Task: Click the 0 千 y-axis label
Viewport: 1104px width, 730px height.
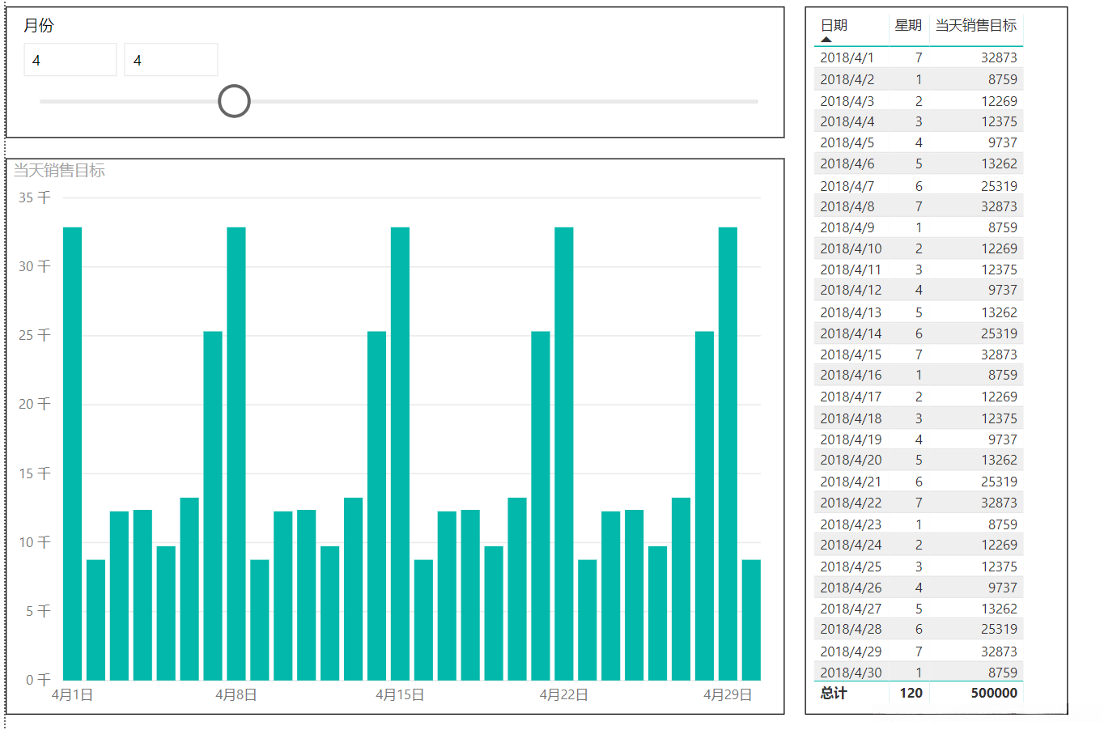Action: pyautogui.click(x=38, y=680)
